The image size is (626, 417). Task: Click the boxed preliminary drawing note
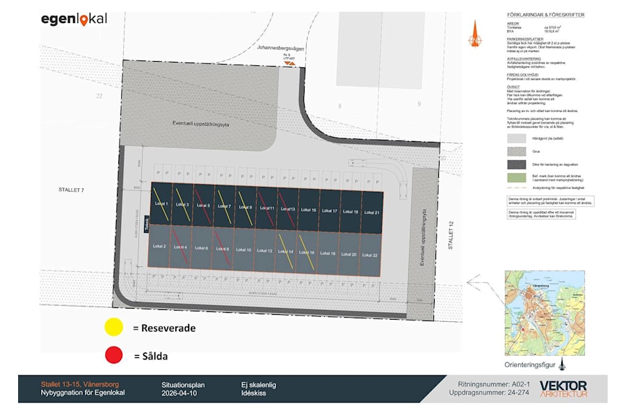[551, 201]
